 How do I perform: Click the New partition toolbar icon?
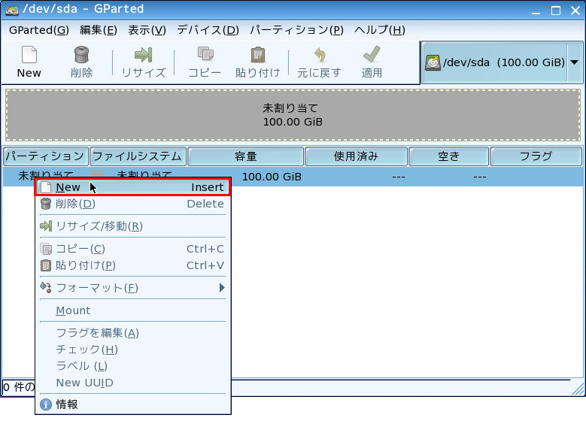(29, 56)
